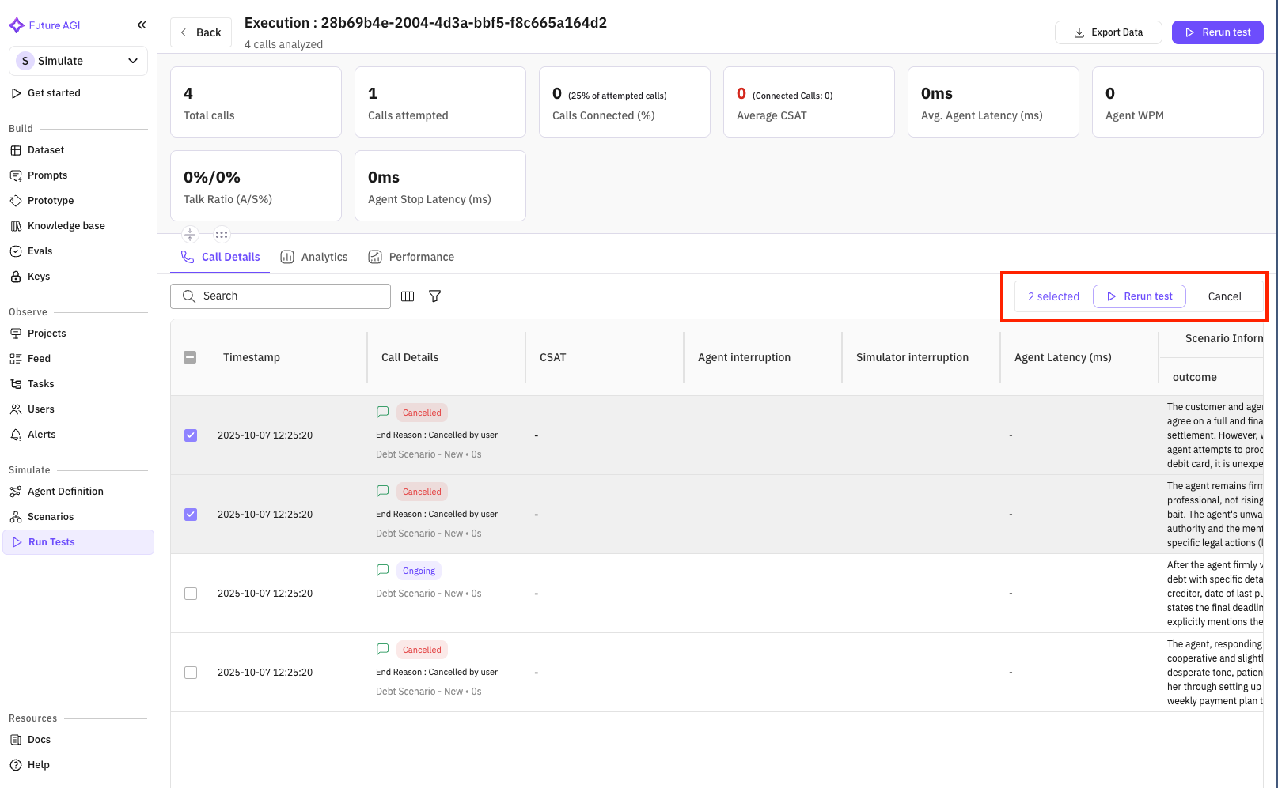Open Get started page

[x=54, y=93]
